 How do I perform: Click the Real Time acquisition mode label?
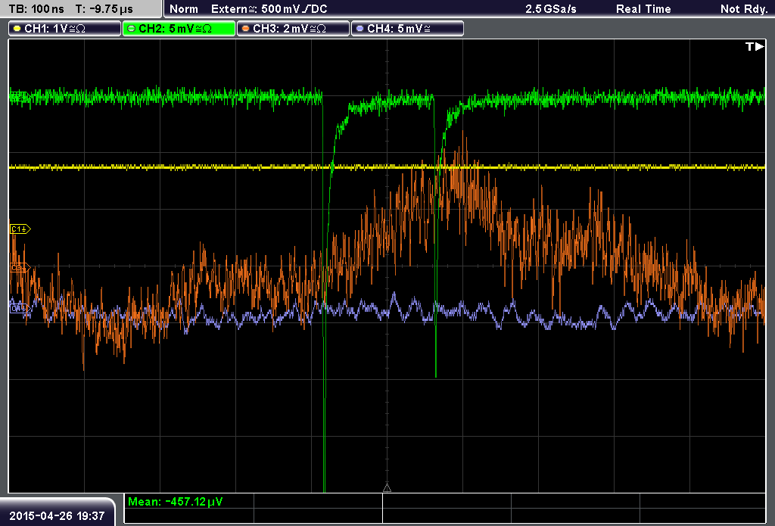pyautogui.click(x=643, y=9)
